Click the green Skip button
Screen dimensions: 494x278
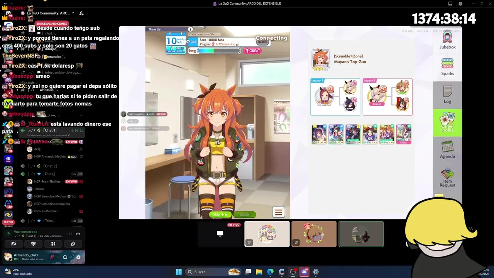[221, 214]
